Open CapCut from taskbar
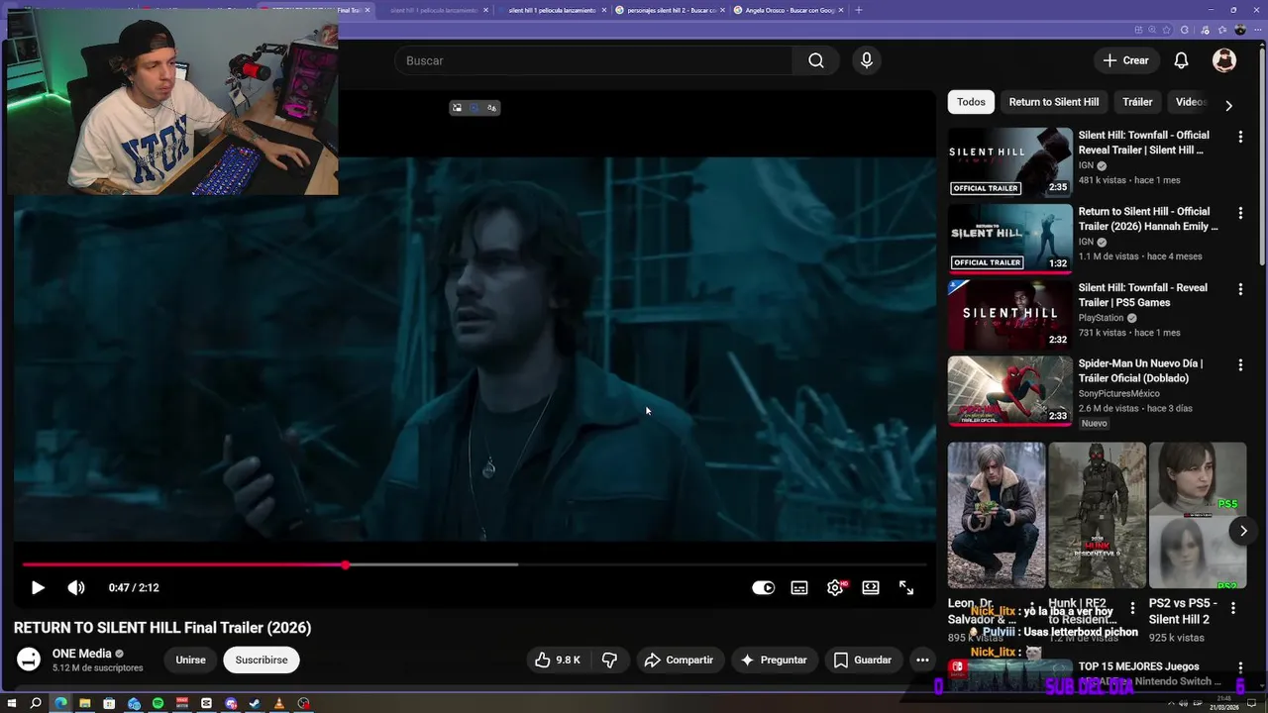This screenshot has width=1268, height=713. (206, 703)
